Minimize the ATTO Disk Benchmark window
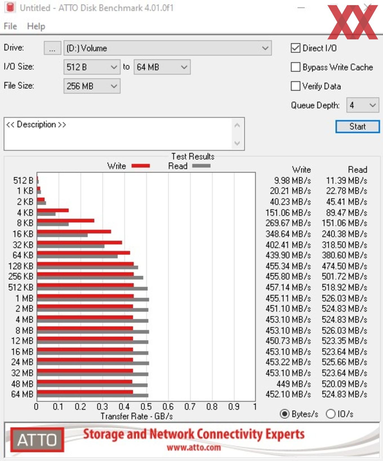 (x=301, y=8)
